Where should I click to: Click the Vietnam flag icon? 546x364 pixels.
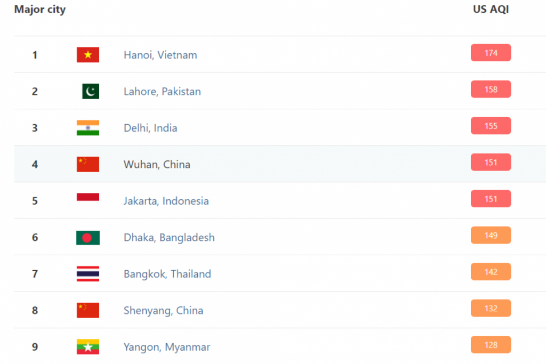click(x=88, y=55)
